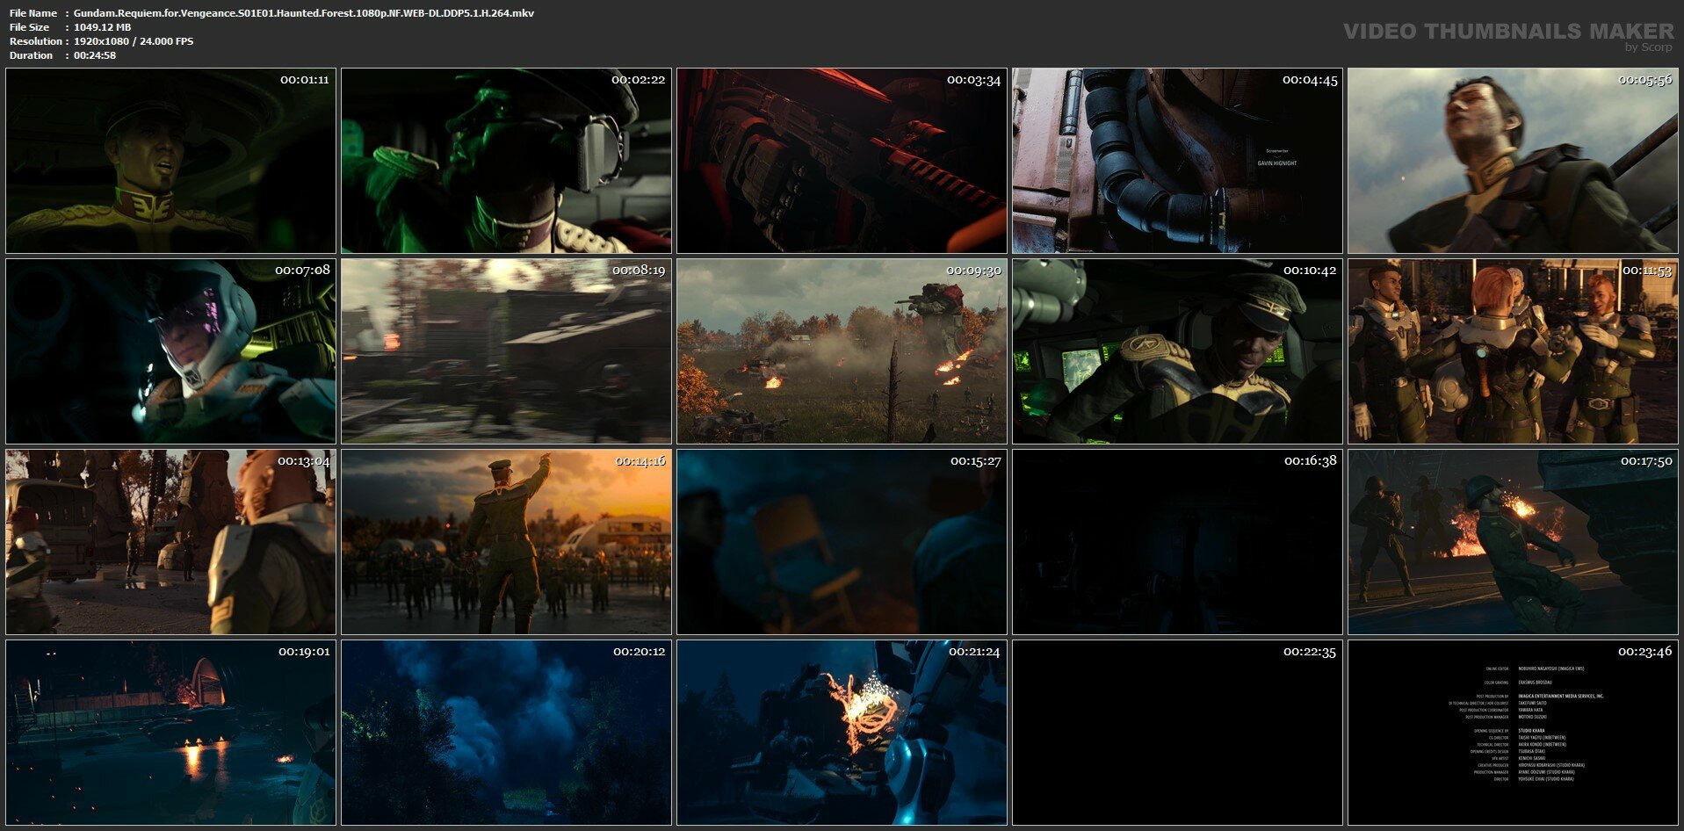Choose the thumbnail marked 00:15:27
This screenshot has height=831, width=1684.
pyautogui.click(x=842, y=542)
